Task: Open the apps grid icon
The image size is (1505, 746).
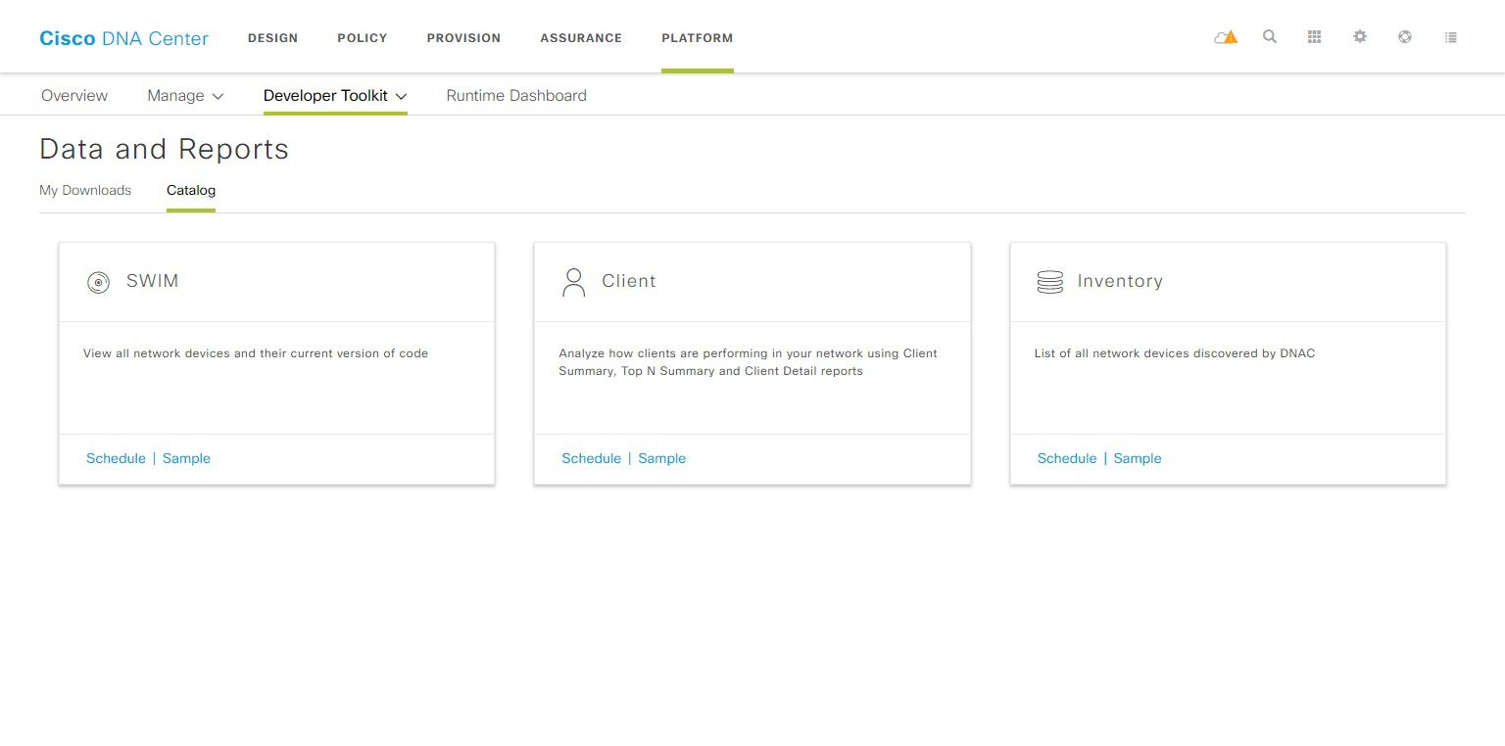Action: (x=1315, y=37)
